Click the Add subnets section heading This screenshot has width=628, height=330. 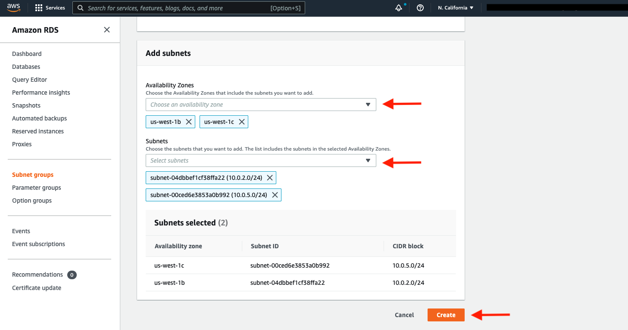pyautogui.click(x=168, y=53)
